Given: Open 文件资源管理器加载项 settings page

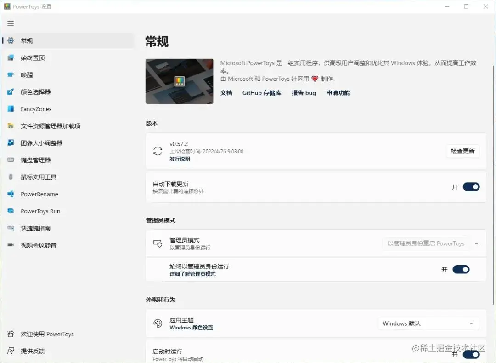Looking at the screenshot, I should [68, 126].
